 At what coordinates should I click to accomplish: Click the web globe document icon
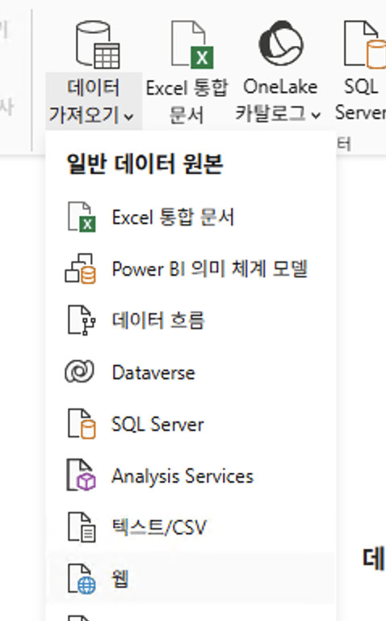(82, 579)
